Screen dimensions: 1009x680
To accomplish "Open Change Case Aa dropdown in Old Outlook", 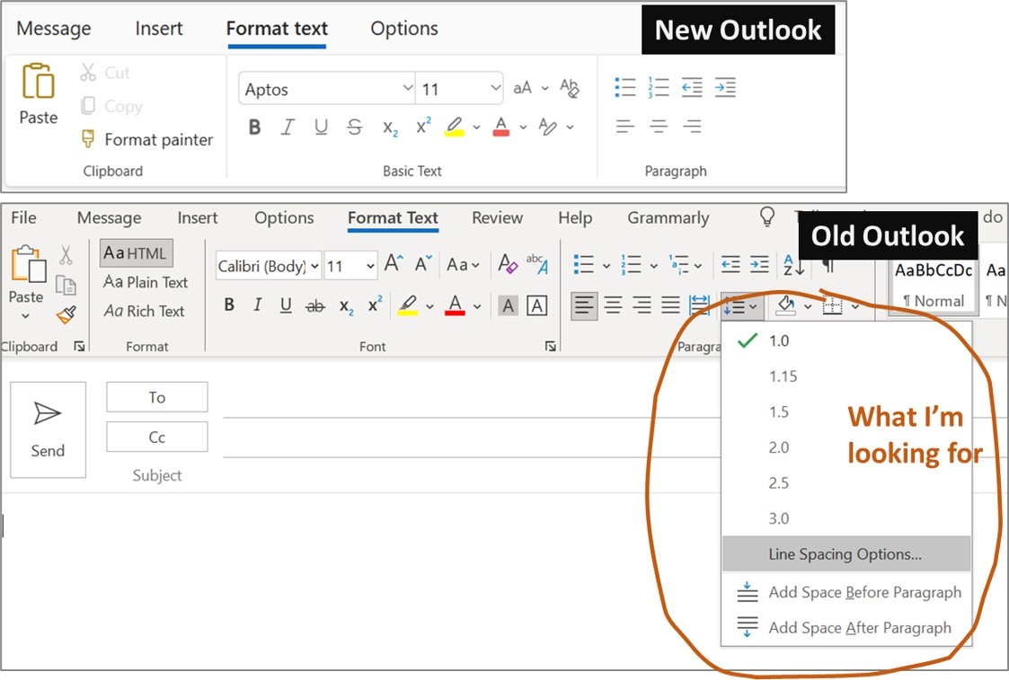I will (x=464, y=264).
